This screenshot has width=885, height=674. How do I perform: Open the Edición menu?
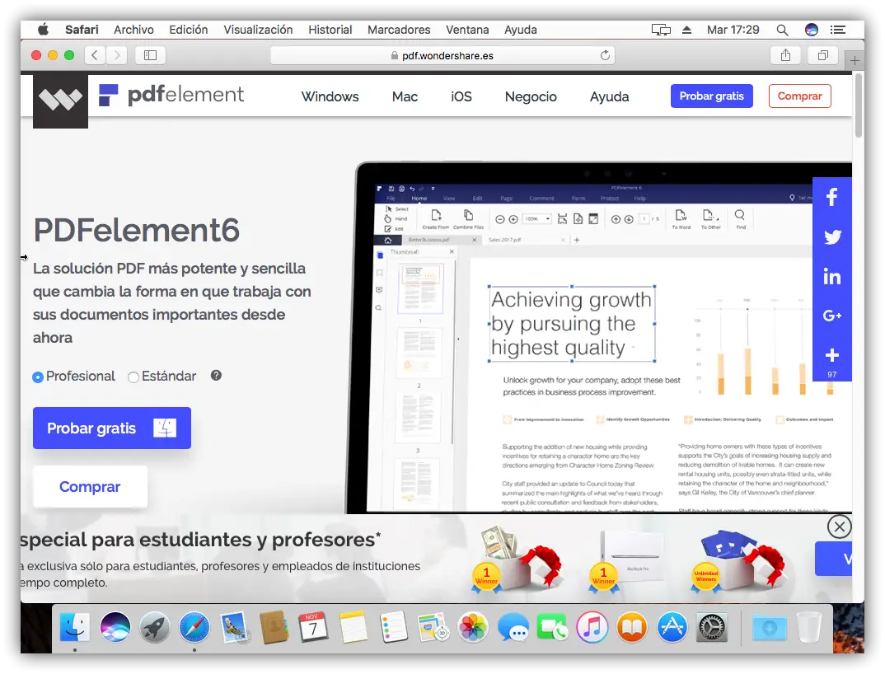[x=189, y=30]
